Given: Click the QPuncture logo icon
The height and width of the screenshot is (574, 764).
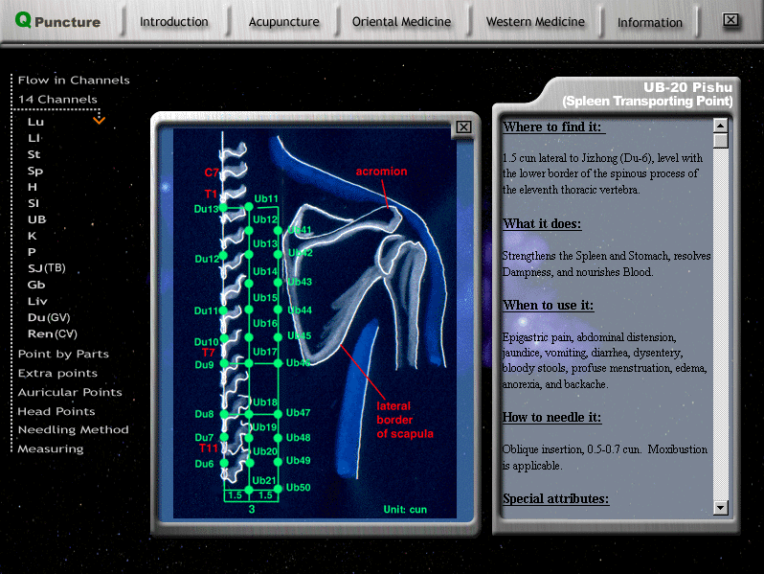Looking at the screenshot, I should (23, 20).
